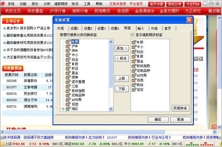Select the 板块 icon in right list

[x=133, y=85]
